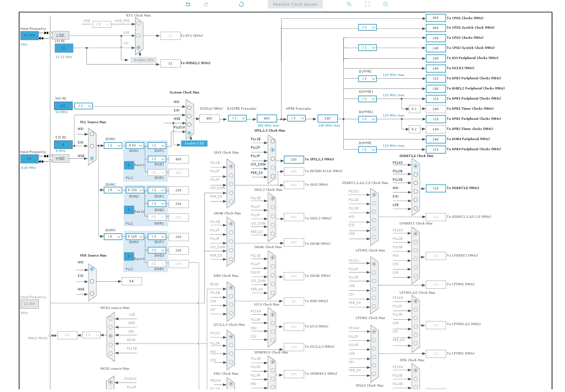
Task: Open the HPRE Prescaler dropdown
Action: coord(296,118)
